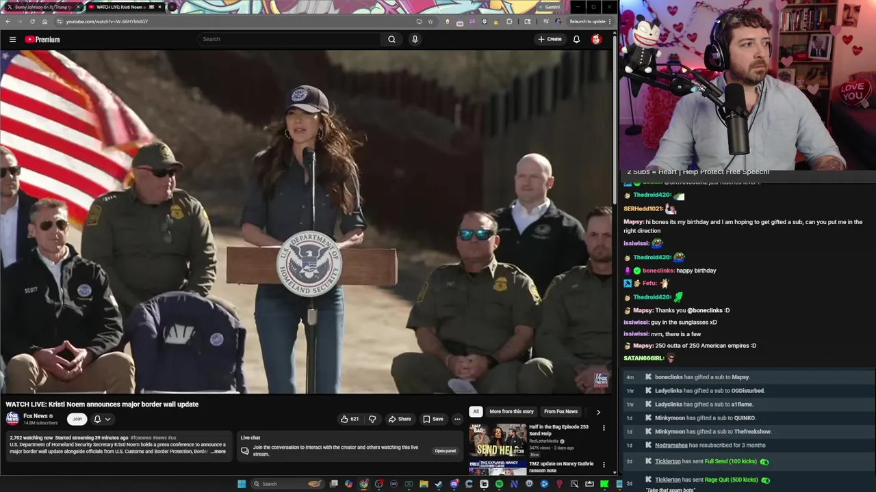
Task: Click the boneclinks happy birthday chat message
Action: [671, 271]
